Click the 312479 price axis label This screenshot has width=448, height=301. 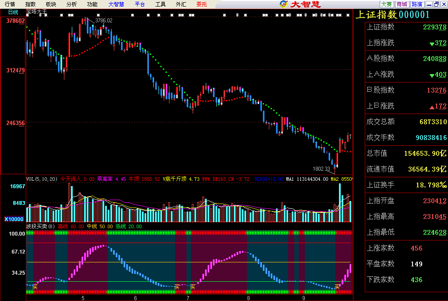(15, 70)
